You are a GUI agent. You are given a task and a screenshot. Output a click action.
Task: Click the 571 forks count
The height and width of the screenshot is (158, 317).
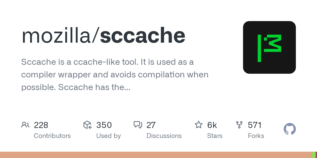(255, 125)
